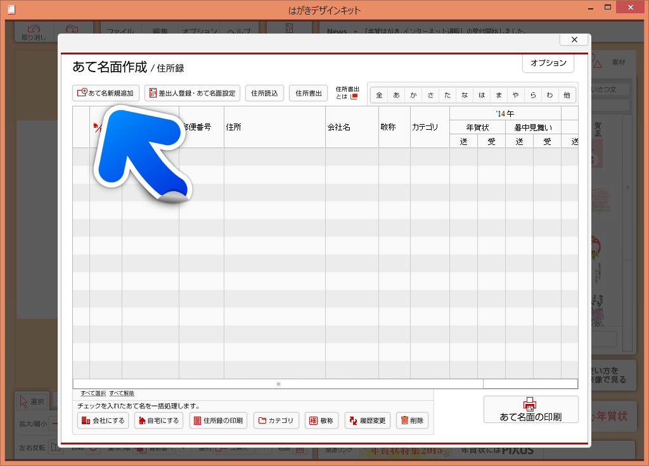Click 履歴変更 history change button
This screenshot has width=649, height=466.
(368, 420)
